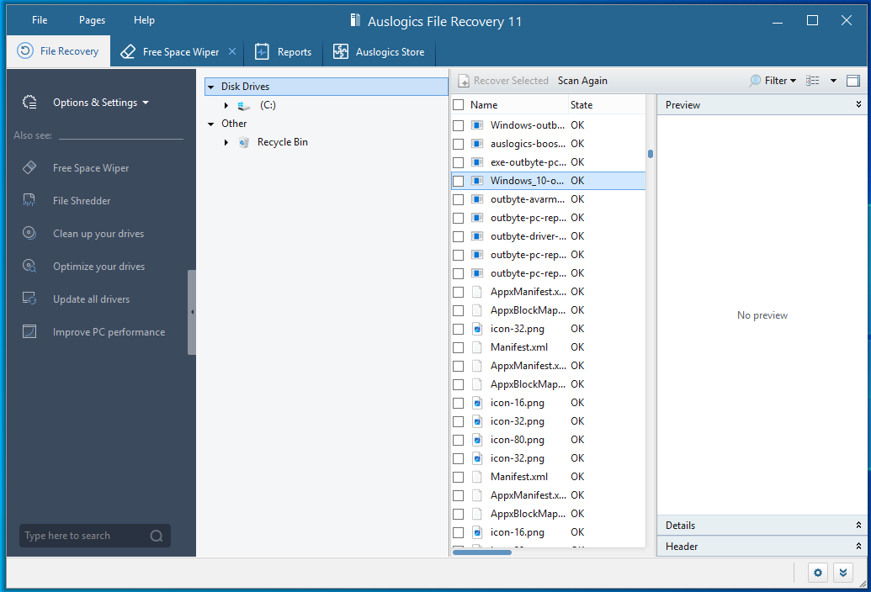The height and width of the screenshot is (592, 871).
Task: Click the Scan Again button
Action: 582,81
